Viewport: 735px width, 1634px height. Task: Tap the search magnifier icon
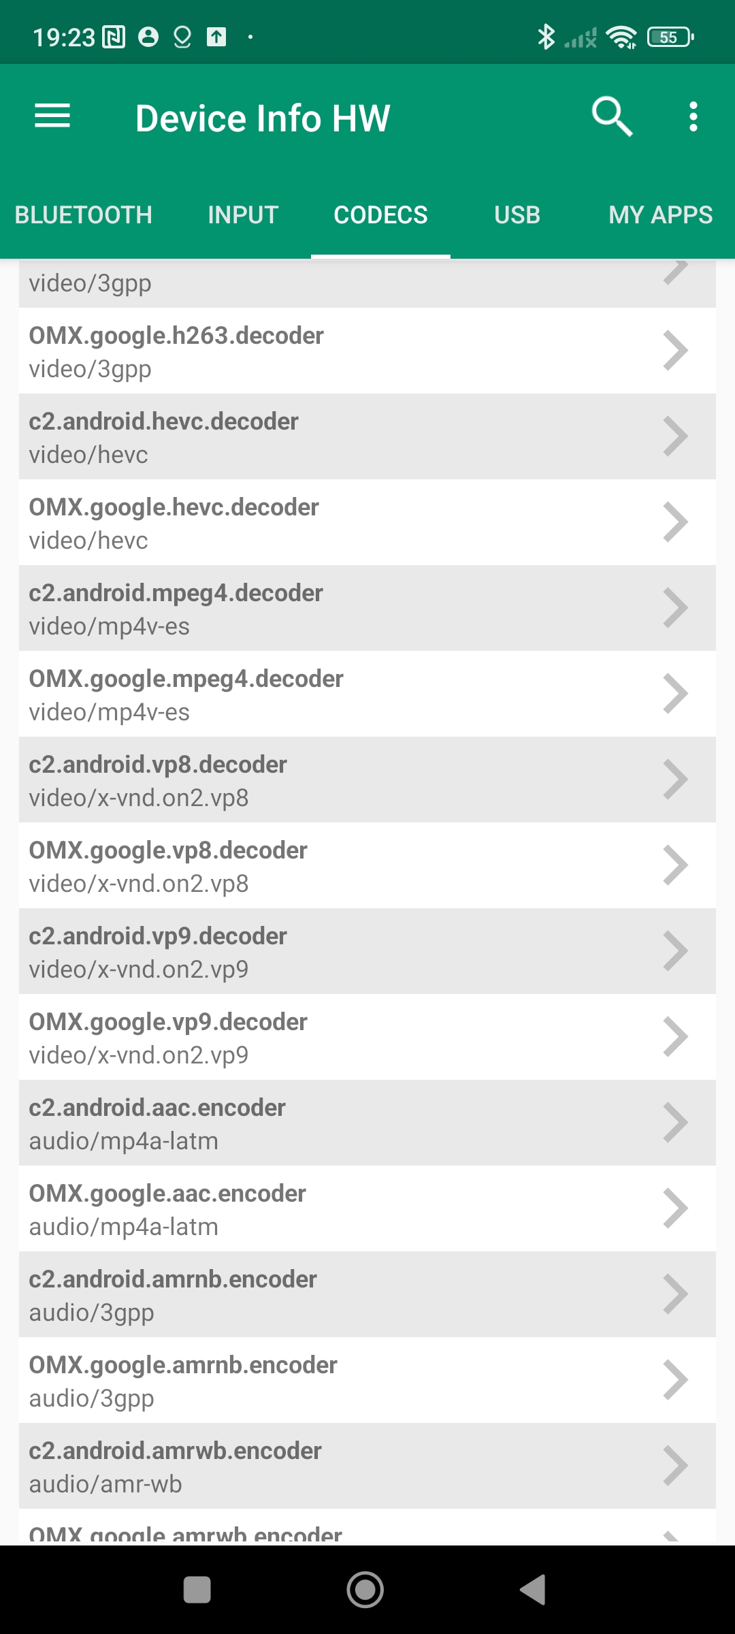tap(612, 116)
